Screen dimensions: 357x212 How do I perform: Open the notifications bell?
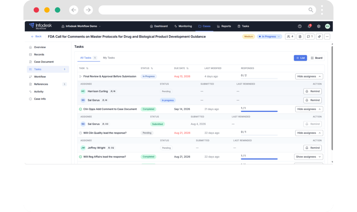point(309,26)
